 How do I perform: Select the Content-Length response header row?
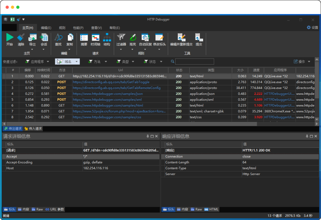240,162
